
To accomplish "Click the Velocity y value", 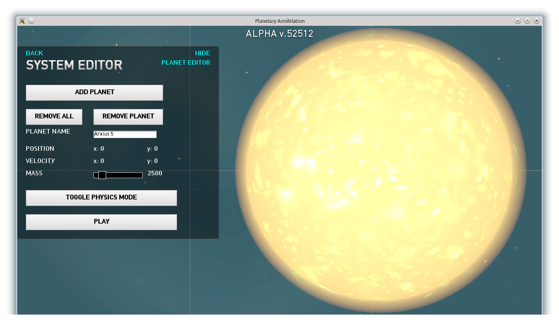I will [152, 161].
